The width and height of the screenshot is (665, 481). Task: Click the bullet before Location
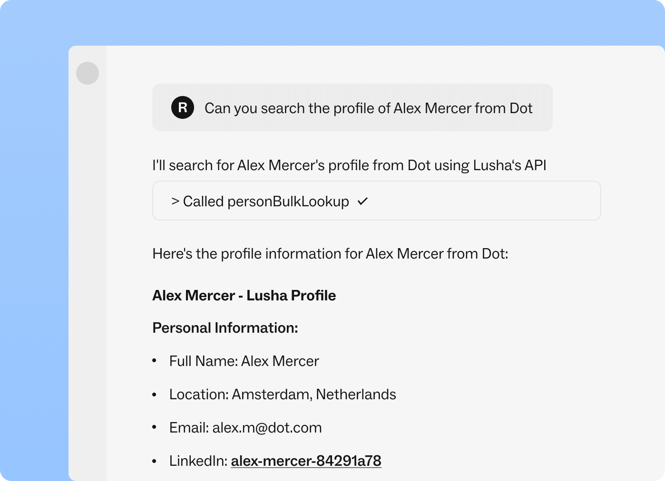154,394
